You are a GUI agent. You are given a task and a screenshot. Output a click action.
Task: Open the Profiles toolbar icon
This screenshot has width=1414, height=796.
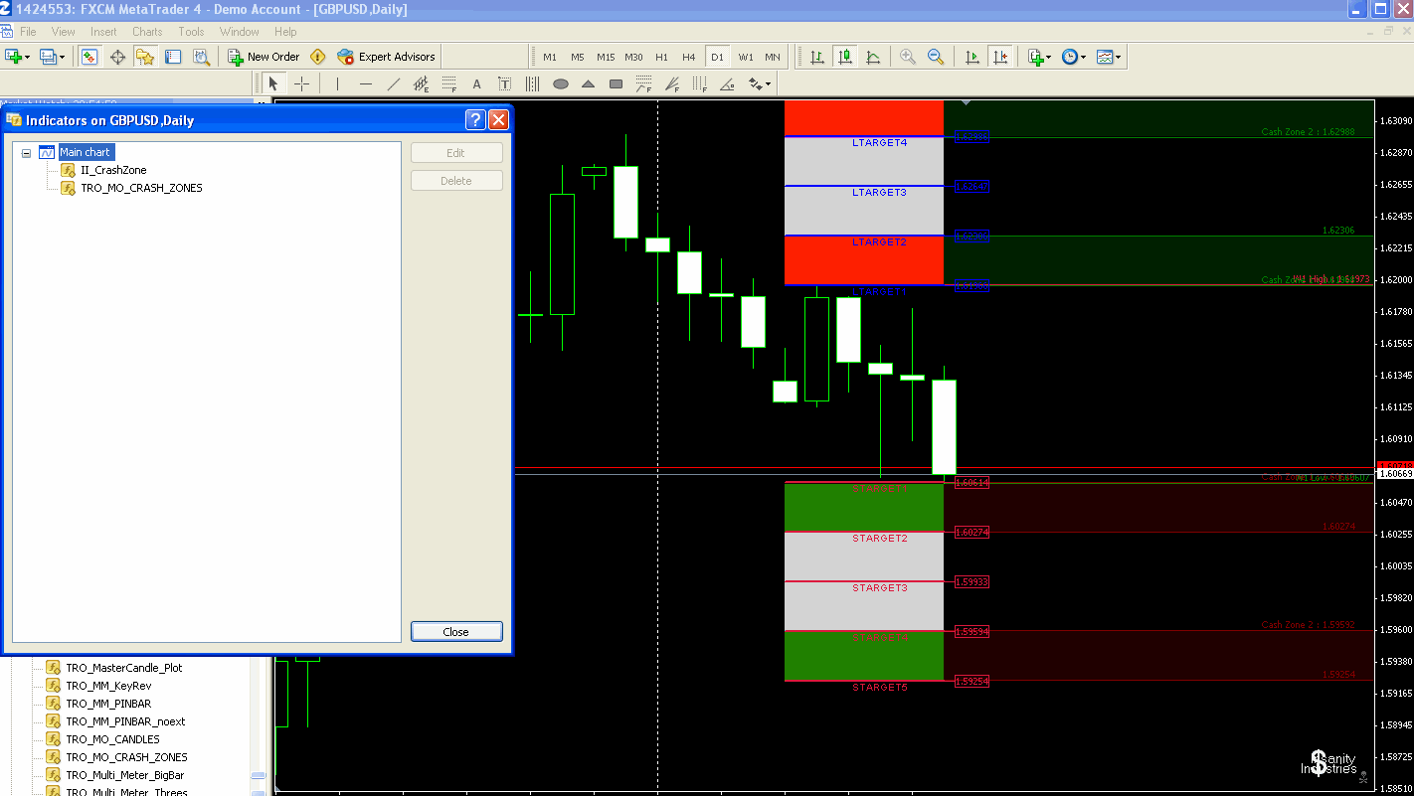(47, 57)
